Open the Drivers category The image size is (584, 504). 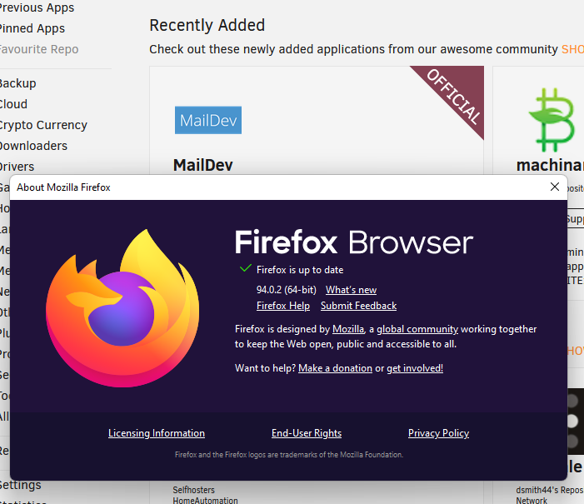pos(17,167)
